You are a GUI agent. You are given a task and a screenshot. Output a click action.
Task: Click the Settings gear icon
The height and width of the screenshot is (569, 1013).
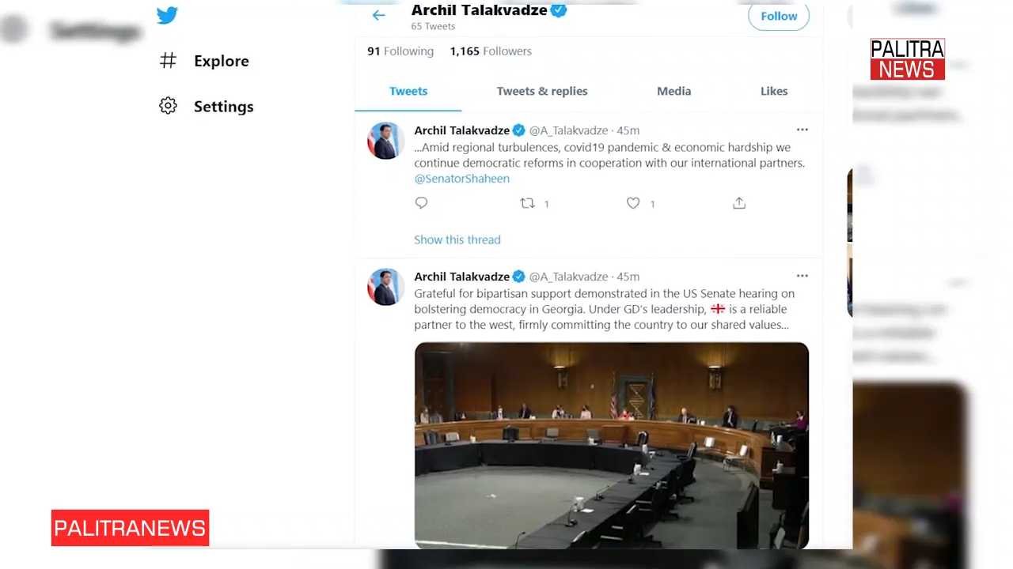click(x=168, y=106)
